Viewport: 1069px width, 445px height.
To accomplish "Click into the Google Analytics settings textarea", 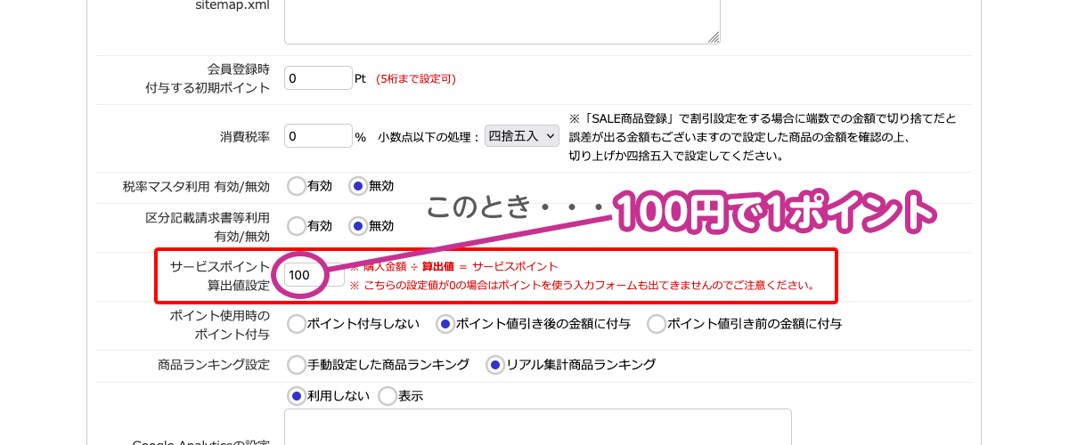I will pos(537,427).
